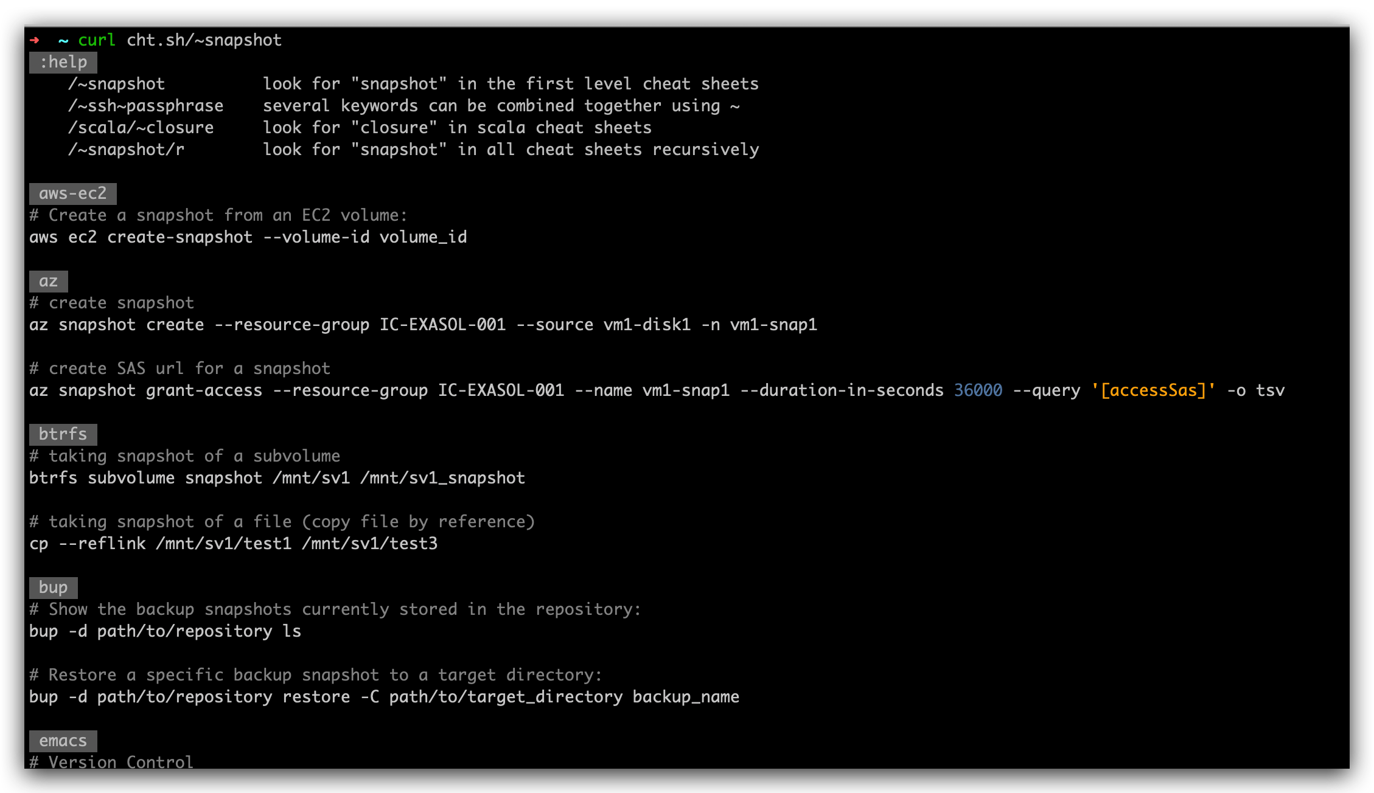Click the tilde directory indicator in prompt
1374x793 pixels.
[x=63, y=41]
